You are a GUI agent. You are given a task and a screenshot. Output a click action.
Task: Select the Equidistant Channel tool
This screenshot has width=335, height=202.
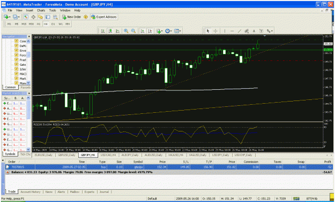(247, 31)
